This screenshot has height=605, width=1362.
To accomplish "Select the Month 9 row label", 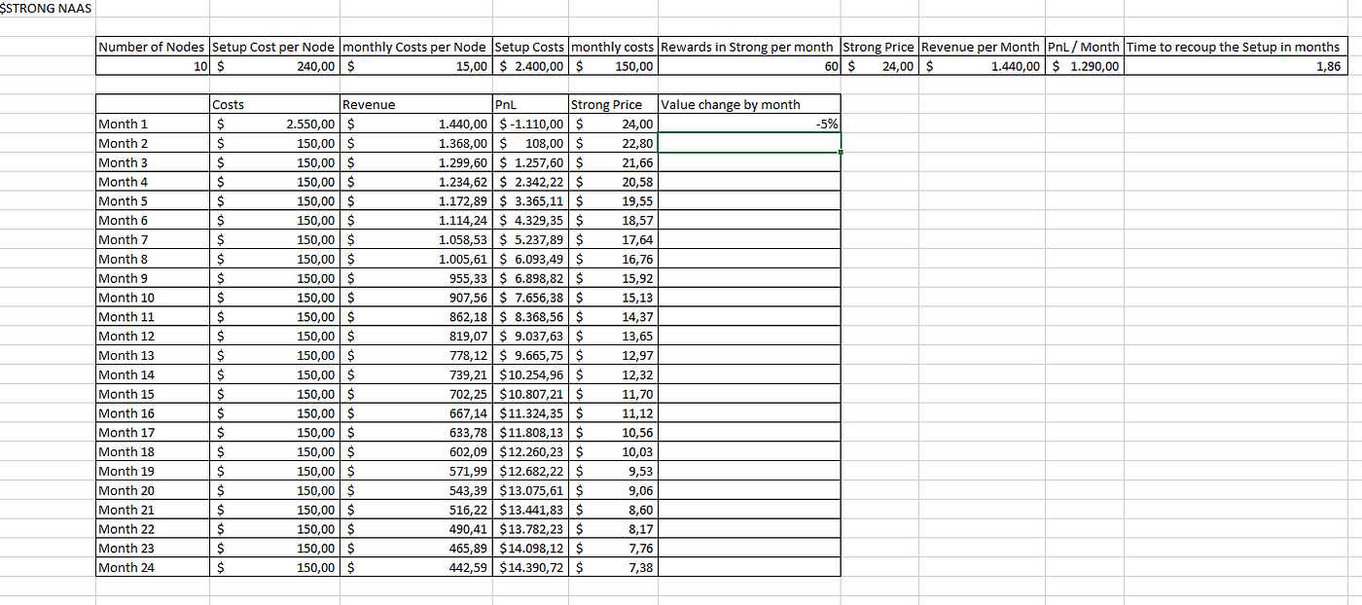I will click(x=153, y=278).
